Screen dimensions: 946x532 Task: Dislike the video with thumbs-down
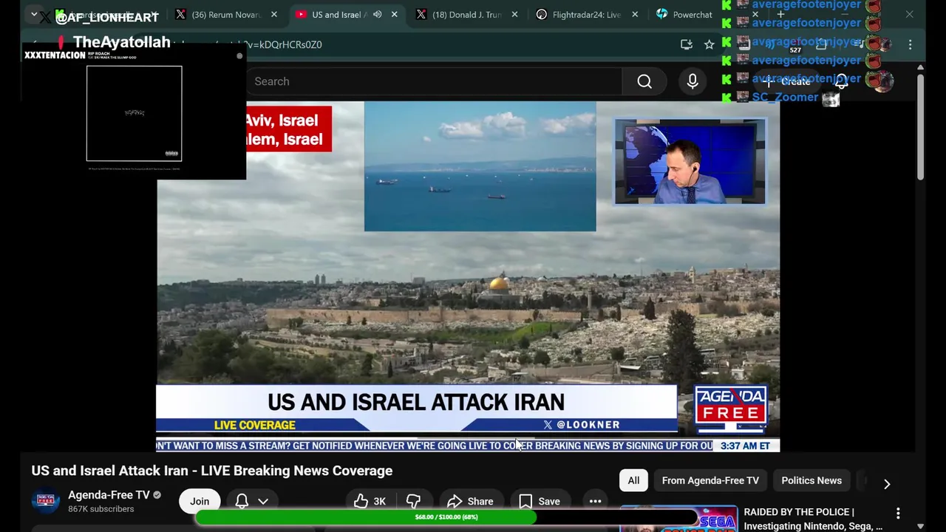click(x=413, y=501)
